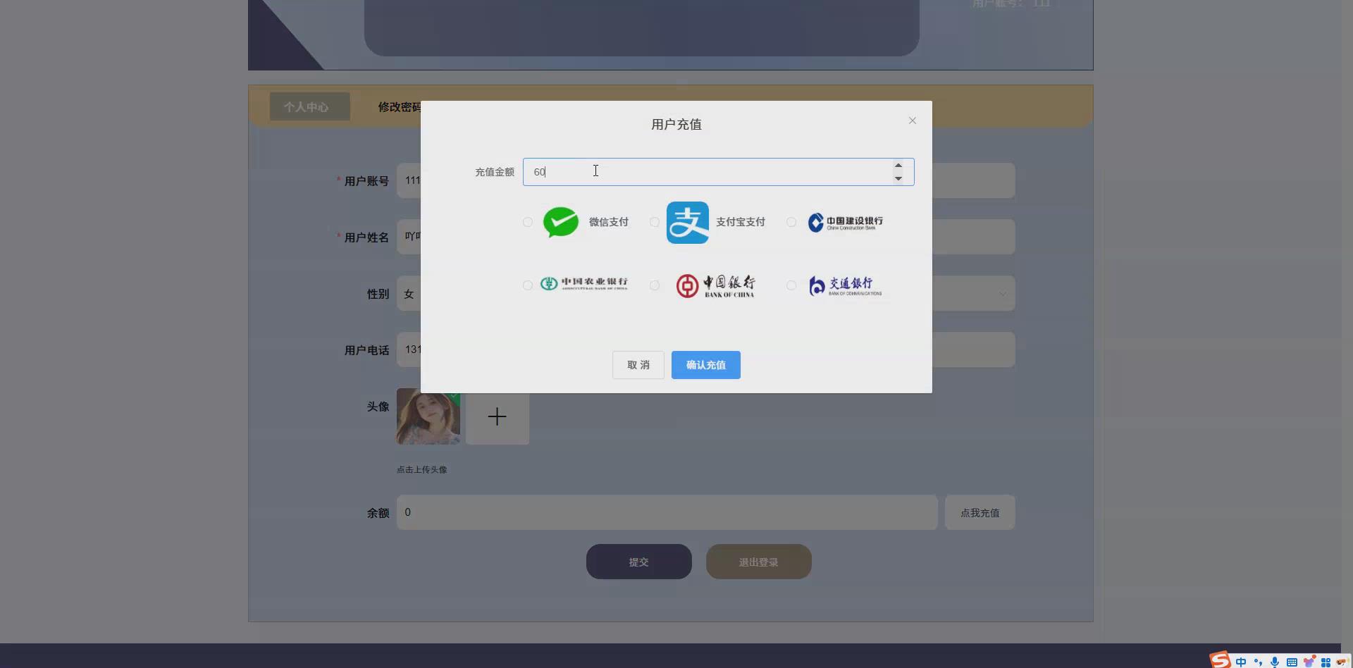Toggle Chinese/English input mode in taskbar
1353x668 pixels.
click(x=1241, y=662)
